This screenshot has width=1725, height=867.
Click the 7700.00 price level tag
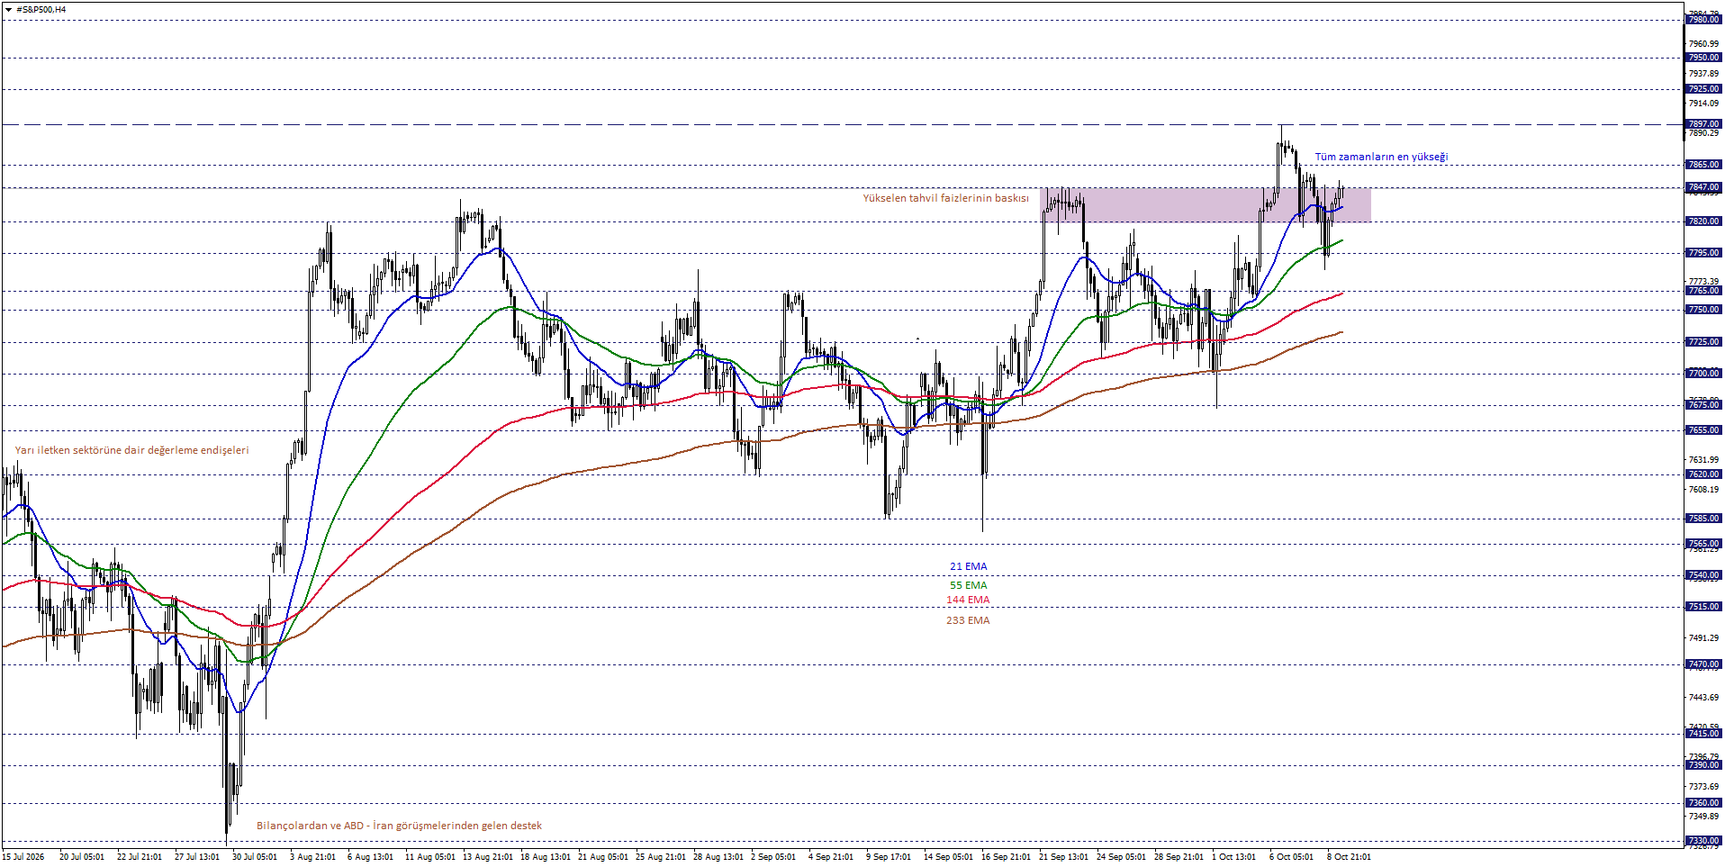tap(1703, 374)
